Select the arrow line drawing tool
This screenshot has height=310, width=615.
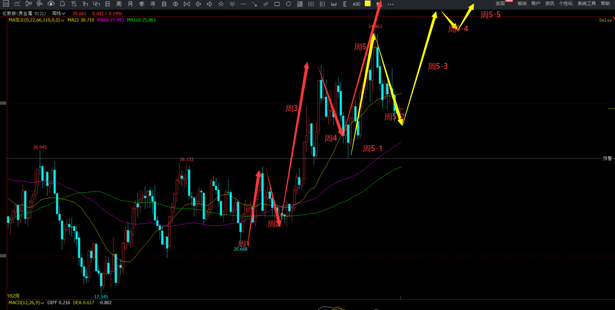point(255,4)
